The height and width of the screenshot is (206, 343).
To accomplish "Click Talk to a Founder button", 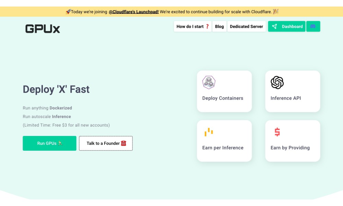I will click(106, 143).
